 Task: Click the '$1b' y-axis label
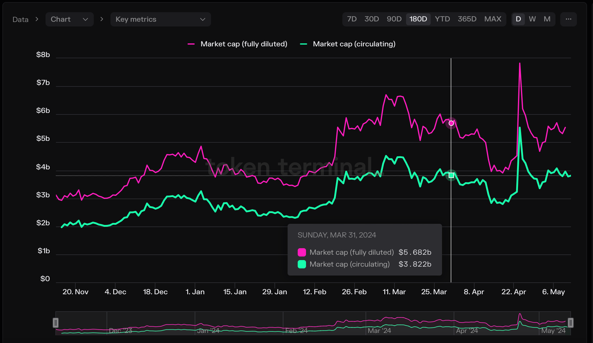[x=44, y=251]
